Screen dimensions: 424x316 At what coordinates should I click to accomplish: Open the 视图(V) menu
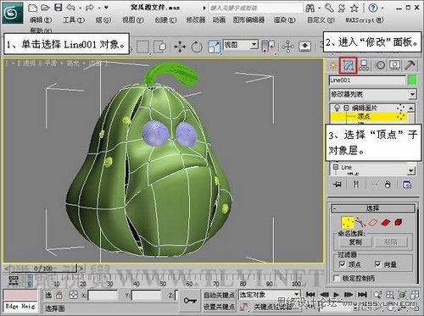coord(133,20)
